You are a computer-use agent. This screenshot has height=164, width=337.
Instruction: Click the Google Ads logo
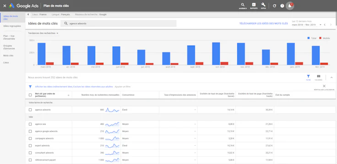coord(24,6)
